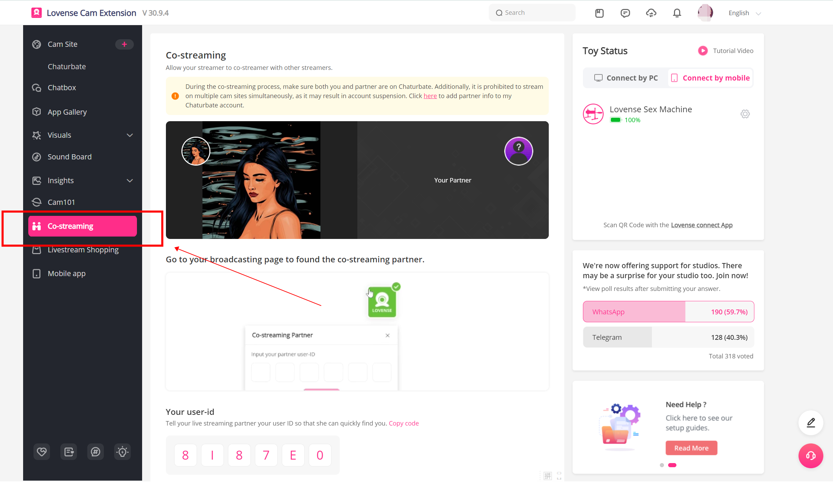Click the heart icon at sidebar bottom
This screenshot has height=482, width=833.
tap(42, 452)
